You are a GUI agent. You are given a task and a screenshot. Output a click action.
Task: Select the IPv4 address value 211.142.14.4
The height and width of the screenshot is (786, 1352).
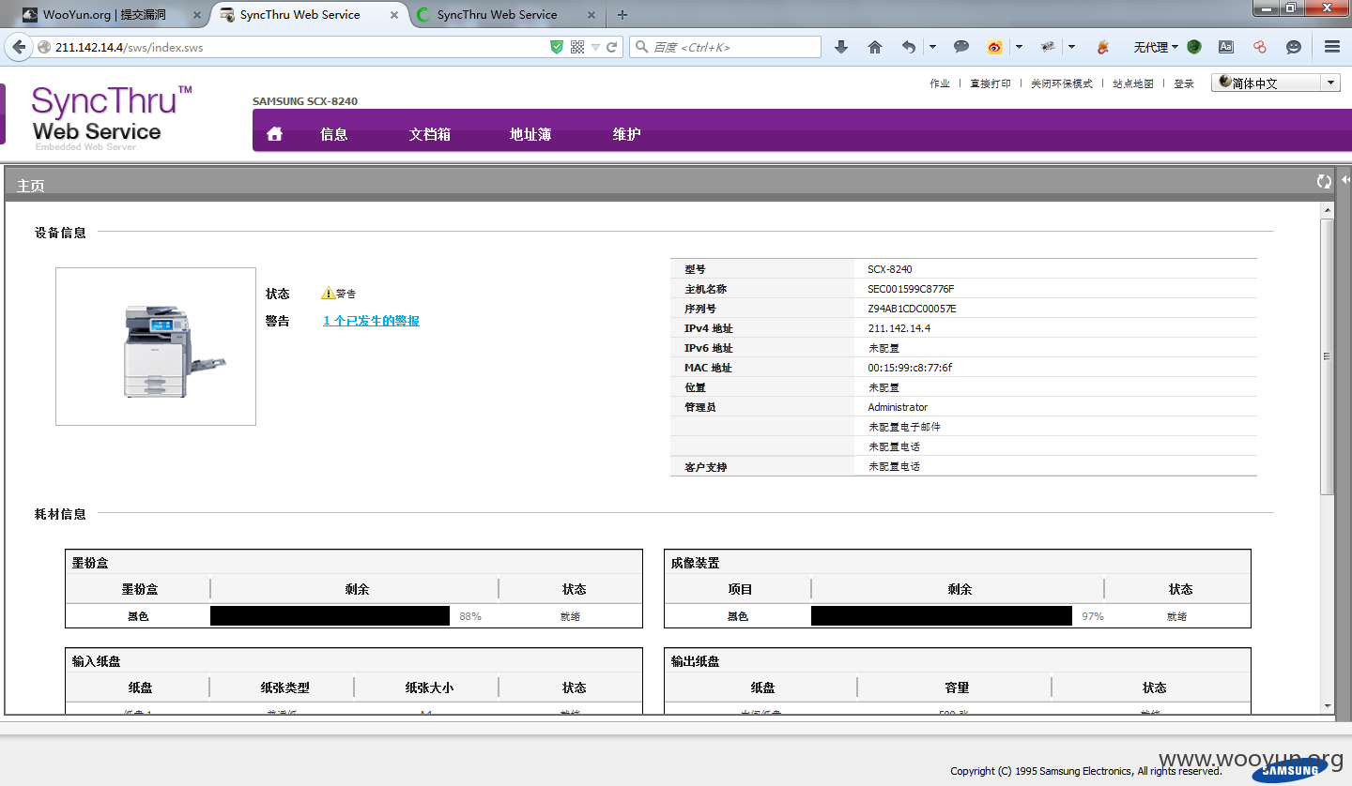pos(899,328)
